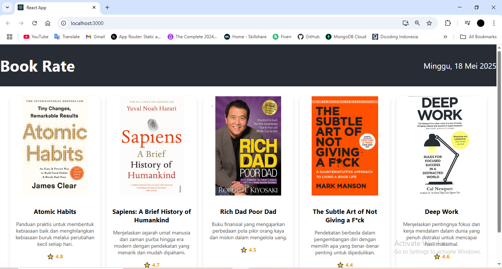Click the 4.6 rating value
502x269 pixels.
click(x=446, y=257)
